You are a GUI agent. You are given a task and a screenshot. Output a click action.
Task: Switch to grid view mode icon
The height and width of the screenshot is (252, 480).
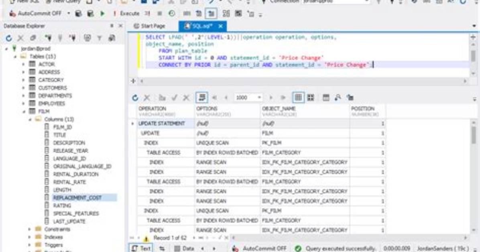(x=298, y=98)
